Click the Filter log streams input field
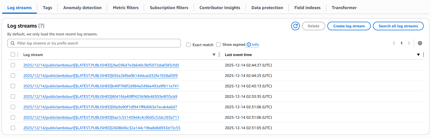The image size is (431, 138). point(96,43)
